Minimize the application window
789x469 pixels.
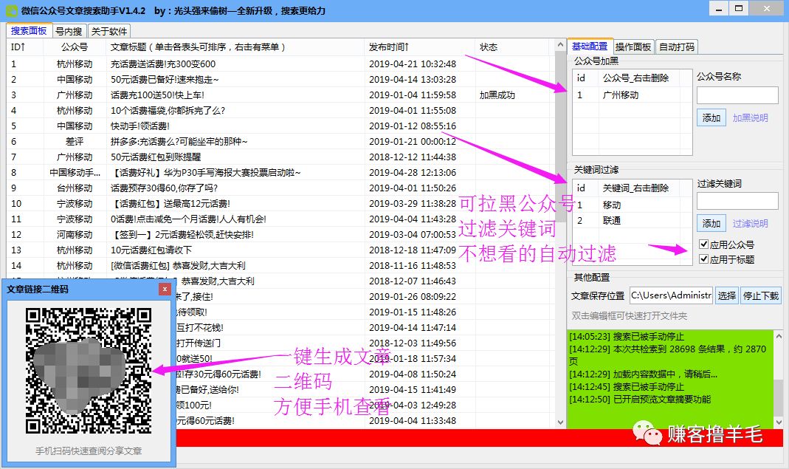click(720, 9)
